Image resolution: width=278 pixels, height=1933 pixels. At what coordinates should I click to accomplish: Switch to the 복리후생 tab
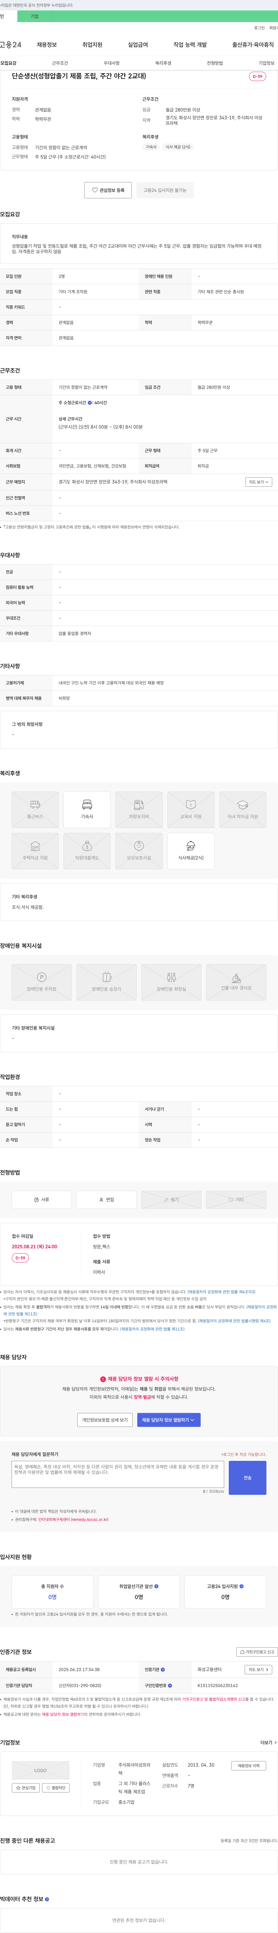pyautogui.click(x=163, y=63)
